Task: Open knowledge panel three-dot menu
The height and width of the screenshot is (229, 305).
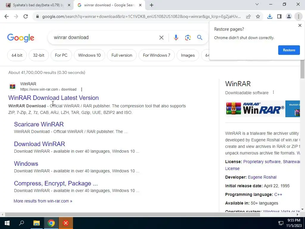Action: [x=273, y=92]
